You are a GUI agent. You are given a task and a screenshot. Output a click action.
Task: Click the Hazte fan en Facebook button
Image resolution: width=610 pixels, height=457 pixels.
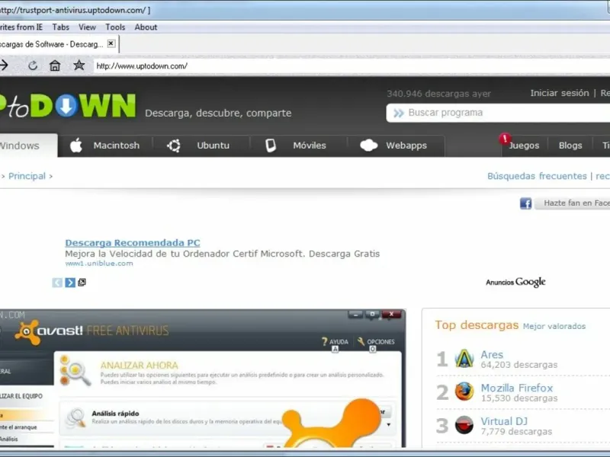[x=572, y=203]
